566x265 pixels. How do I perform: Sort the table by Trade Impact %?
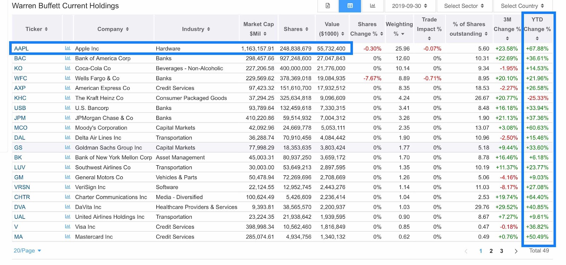[429, 29]
